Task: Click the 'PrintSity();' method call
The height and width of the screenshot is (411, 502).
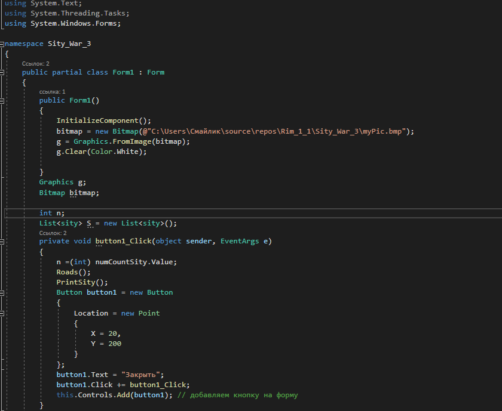Action: 82,282
